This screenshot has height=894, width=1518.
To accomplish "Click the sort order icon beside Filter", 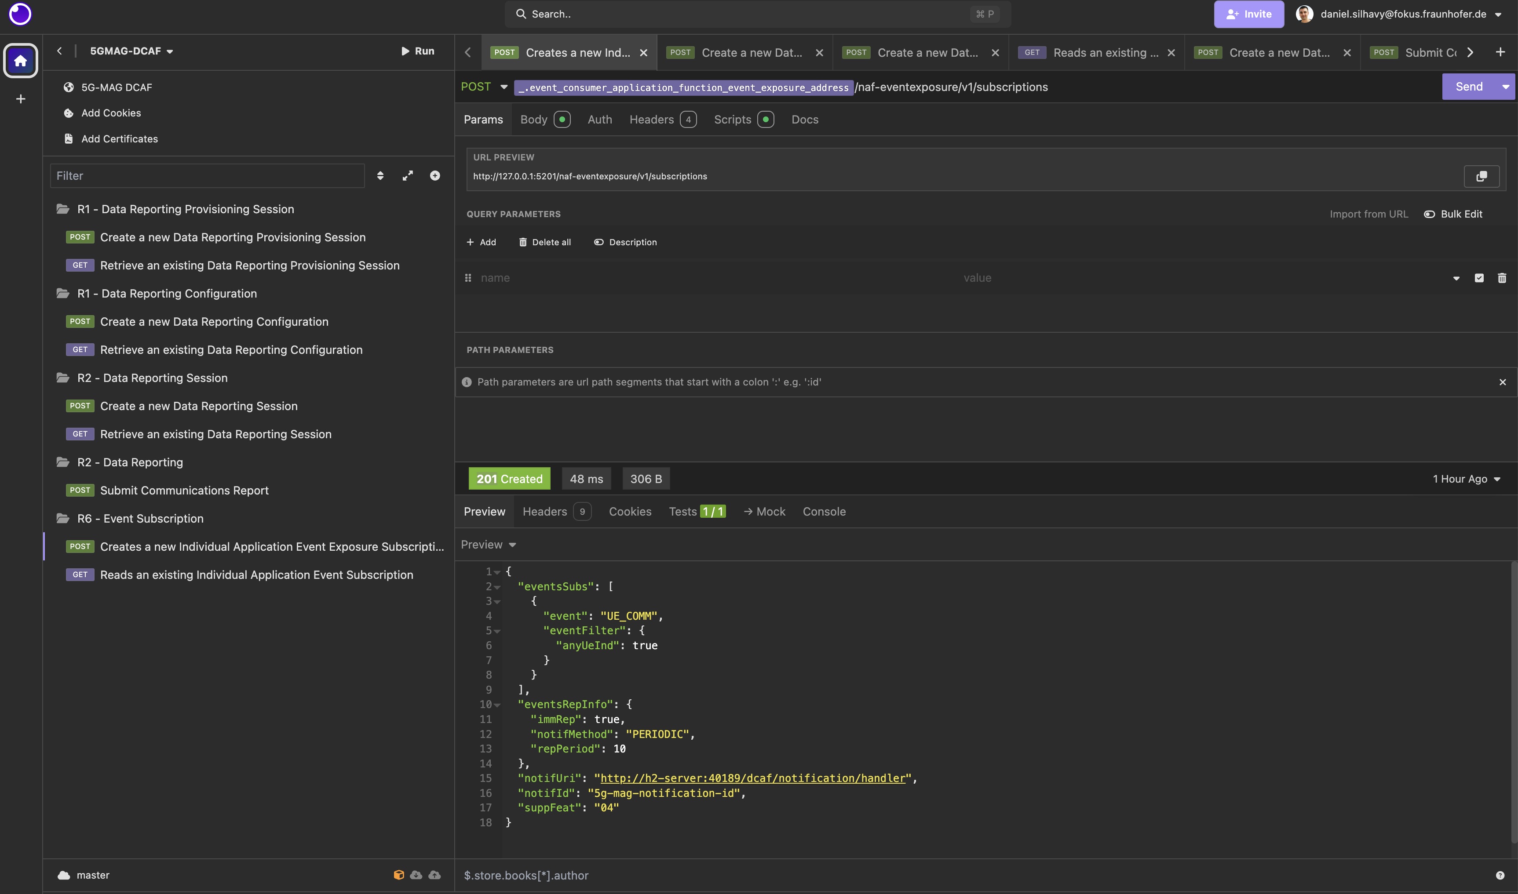I will [380, 175].
